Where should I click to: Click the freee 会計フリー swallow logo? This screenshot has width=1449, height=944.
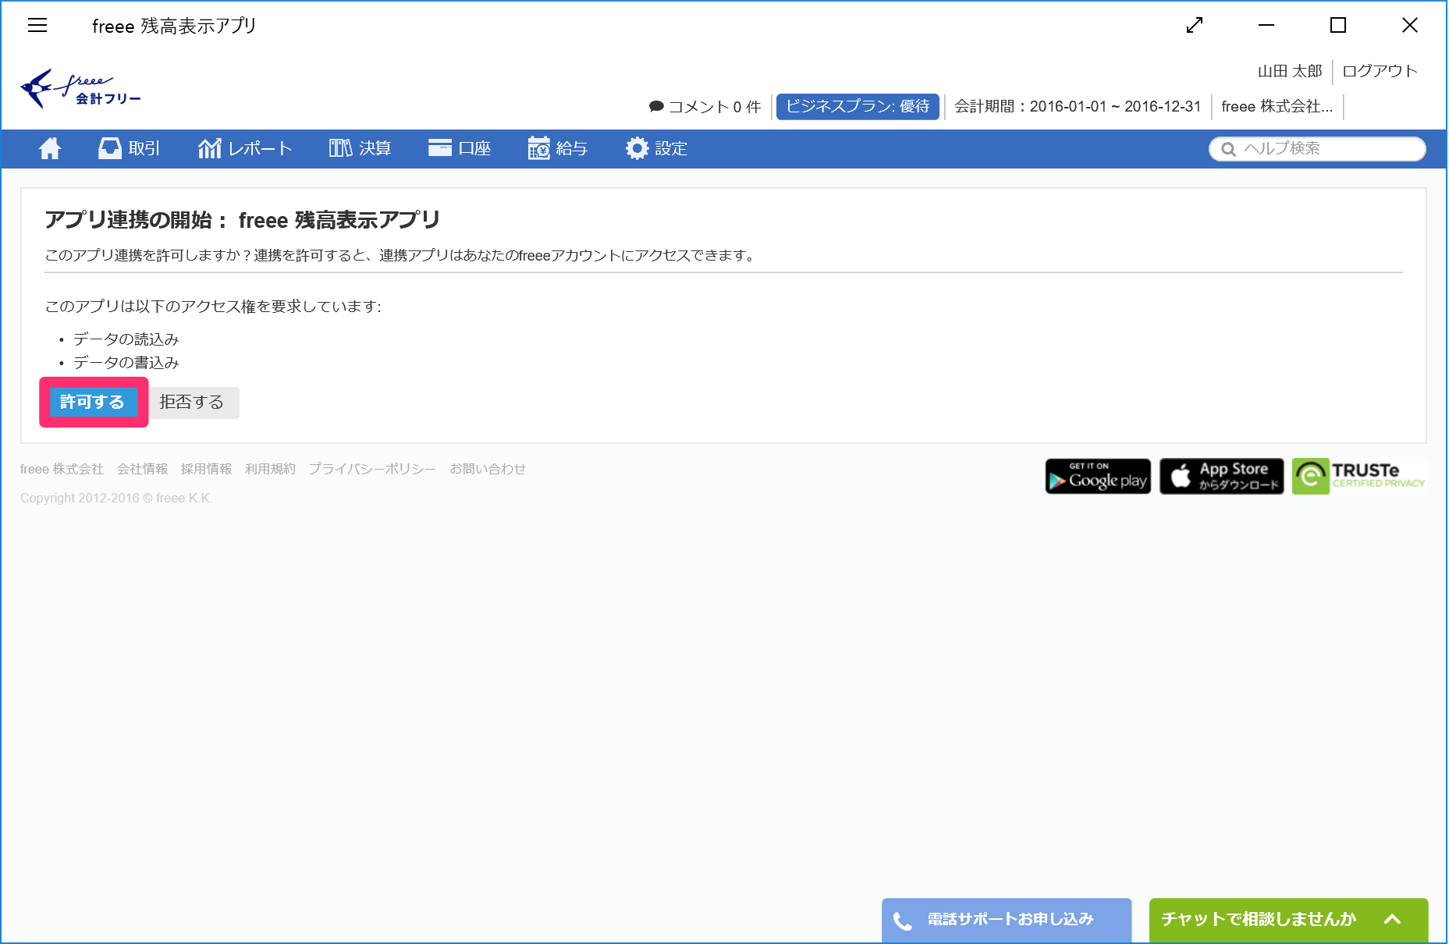(81, 89)
